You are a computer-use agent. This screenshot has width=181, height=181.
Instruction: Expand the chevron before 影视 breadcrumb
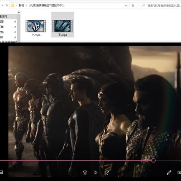click(16, 5)
